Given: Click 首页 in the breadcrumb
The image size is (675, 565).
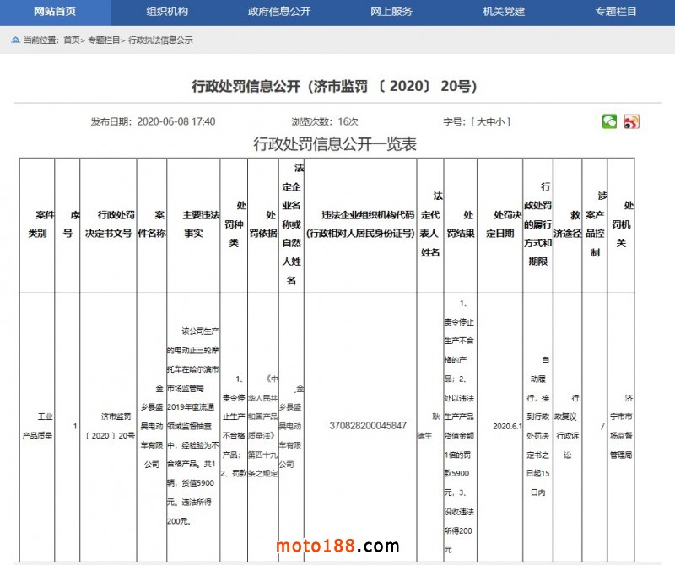Looking at the screenshot, I should (x=73, y=40).
